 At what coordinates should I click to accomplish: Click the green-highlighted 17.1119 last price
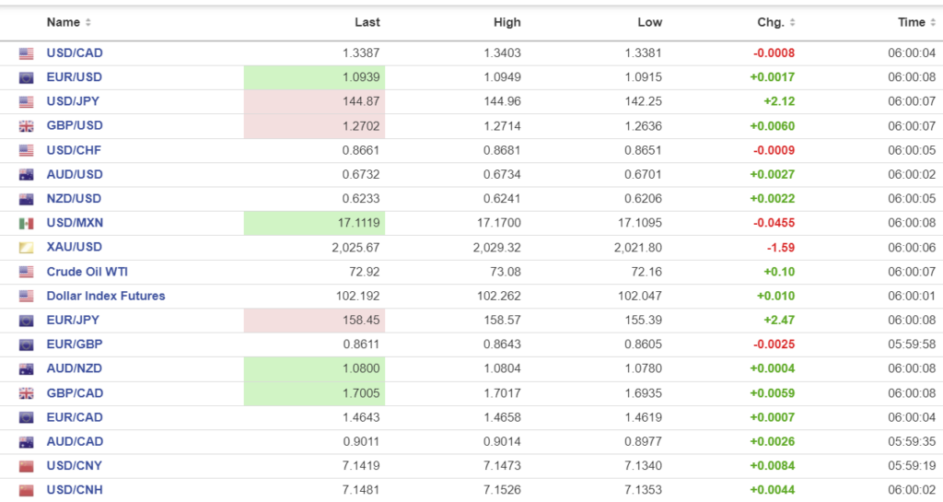click(355, 223)
